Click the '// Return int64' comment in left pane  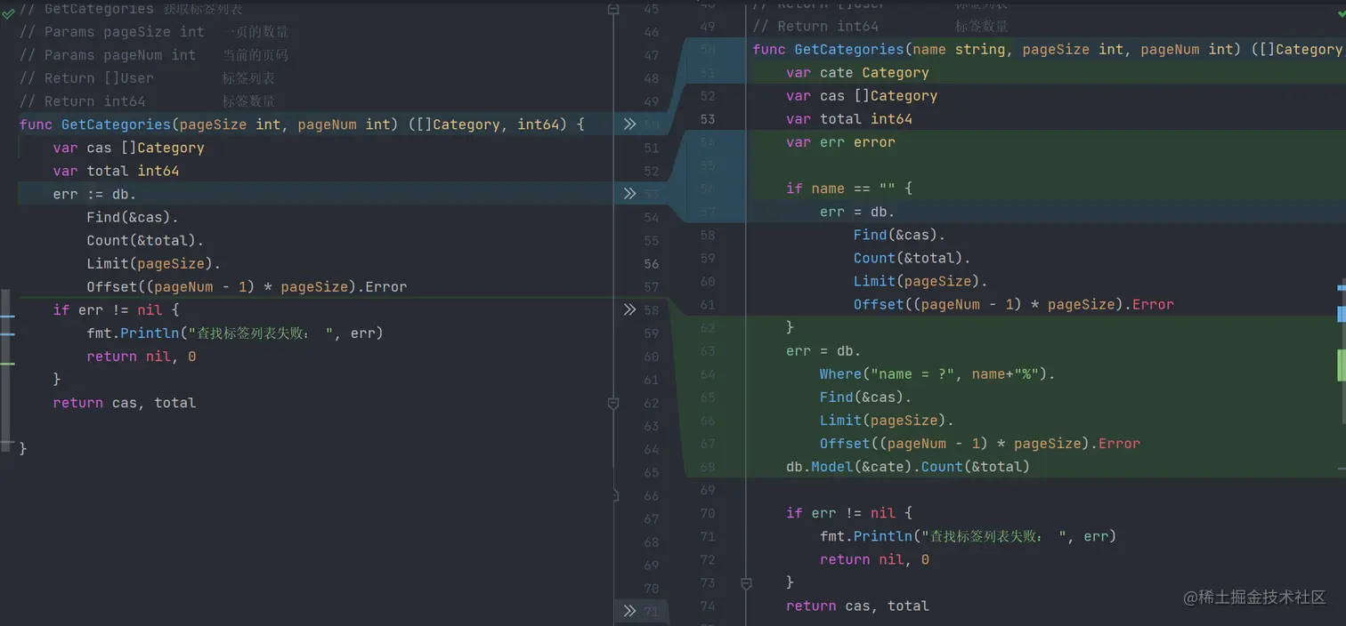(x=82, y=101)
